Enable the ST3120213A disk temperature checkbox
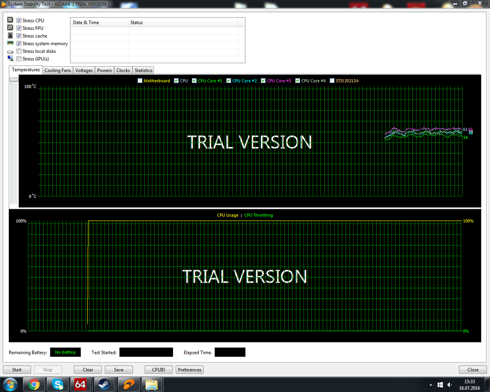The image size is (490, 392). click(x=332, y=81)
